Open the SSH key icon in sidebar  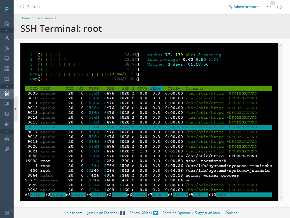[7, 149]
